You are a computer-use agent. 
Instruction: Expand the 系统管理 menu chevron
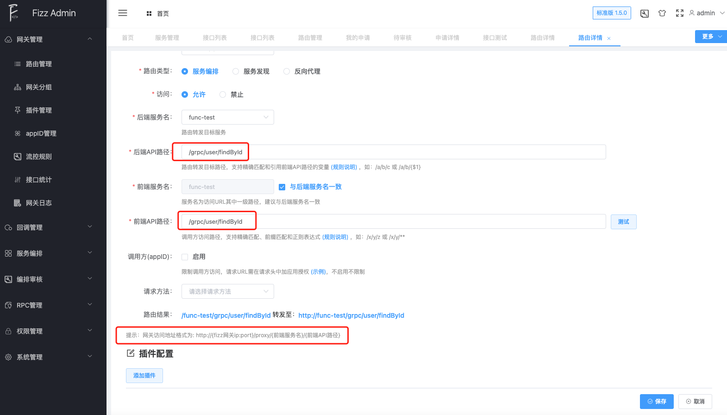(x=90, y=357)
